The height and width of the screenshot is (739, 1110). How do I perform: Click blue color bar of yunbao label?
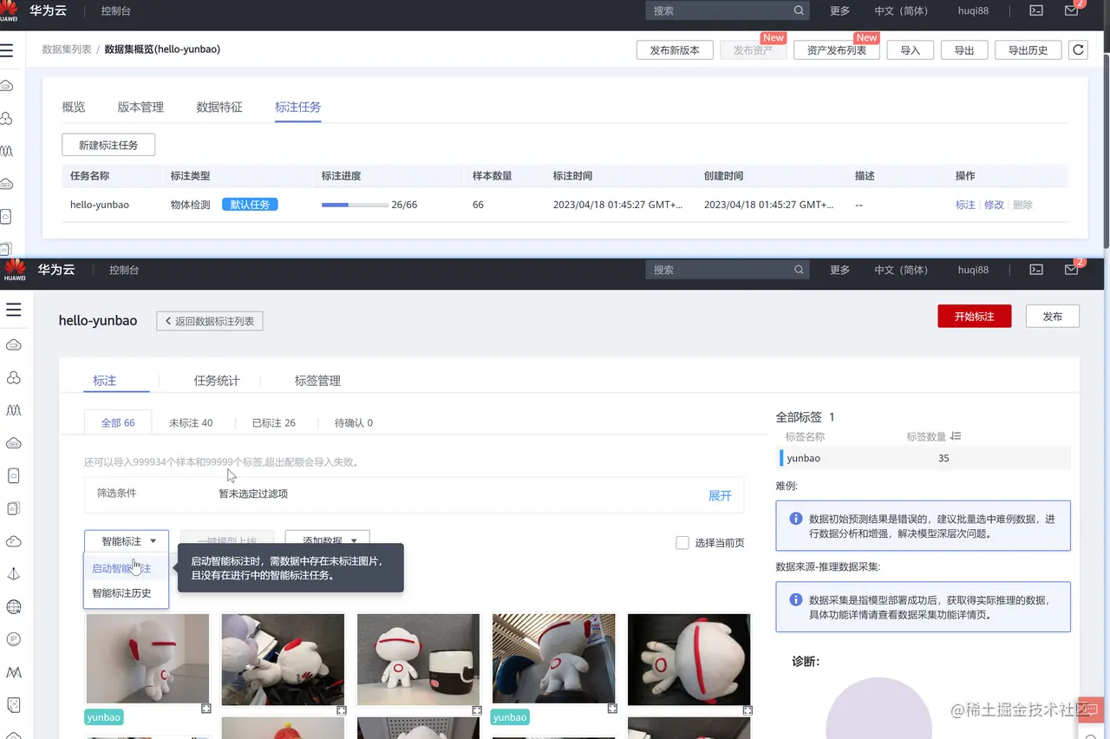click(x=782, y=458)
